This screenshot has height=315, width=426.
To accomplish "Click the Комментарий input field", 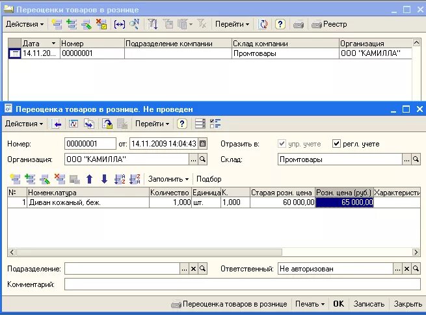I will 243,284.
